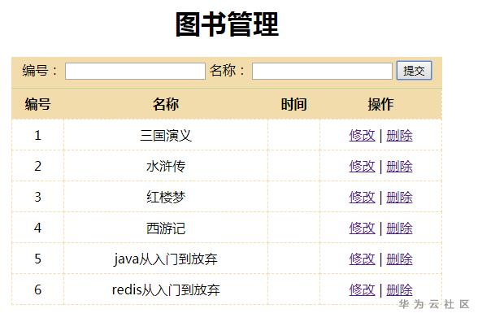The height and width of the screenshot is (322, 478).
Task: Click 修改 link for 三国演义
Action: tap(363, 135)
